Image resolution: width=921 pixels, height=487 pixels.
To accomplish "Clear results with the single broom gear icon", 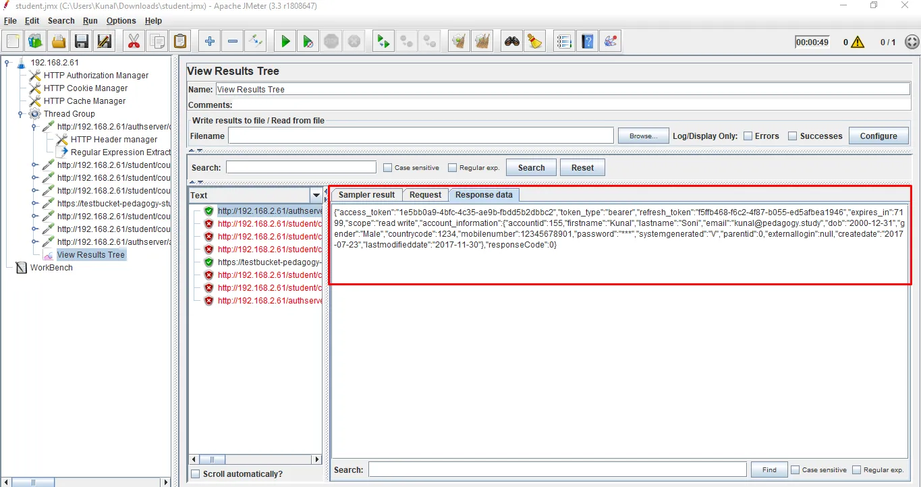I will (459, 41).
